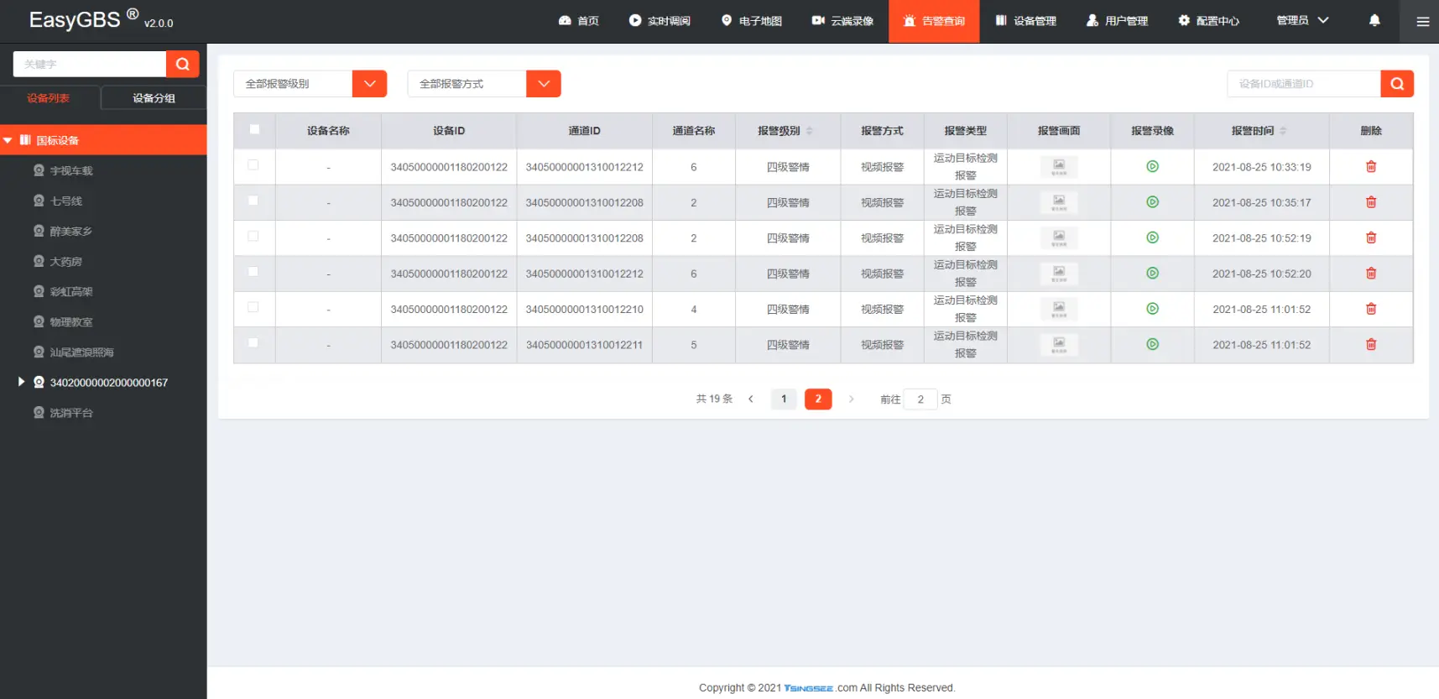Go to page 1 of alarm list

coord(784,399)
